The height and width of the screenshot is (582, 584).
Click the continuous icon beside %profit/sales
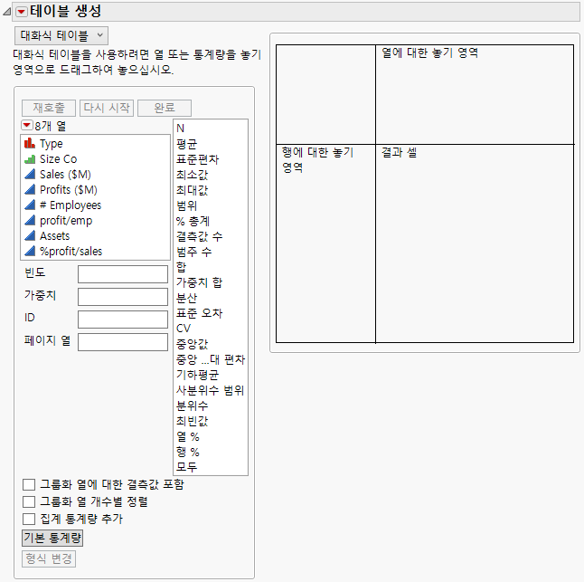(x=30, y=252)
